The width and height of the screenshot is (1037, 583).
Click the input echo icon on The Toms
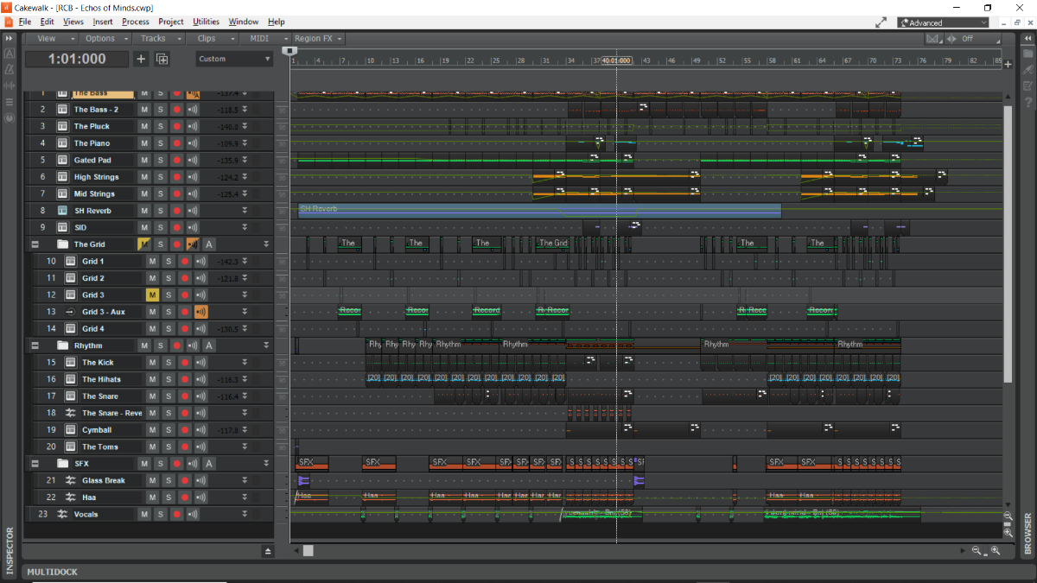pos(200,447)
